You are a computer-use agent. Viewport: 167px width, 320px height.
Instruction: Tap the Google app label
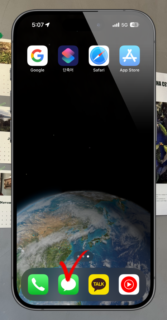coord(37,70)
